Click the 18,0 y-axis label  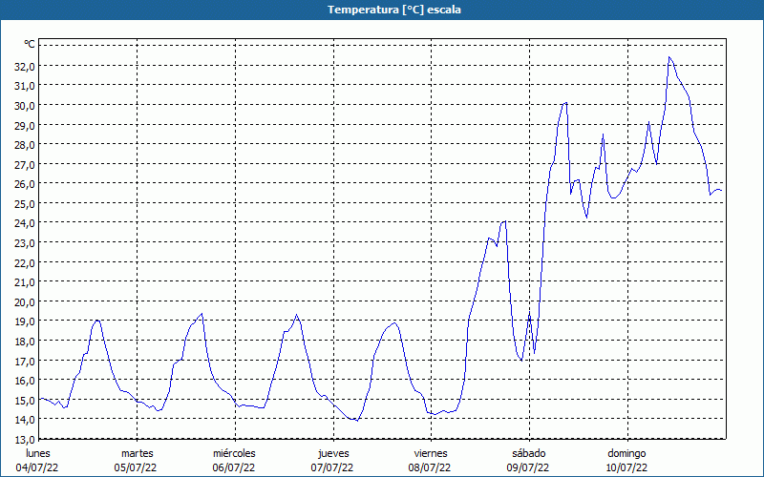25,342
